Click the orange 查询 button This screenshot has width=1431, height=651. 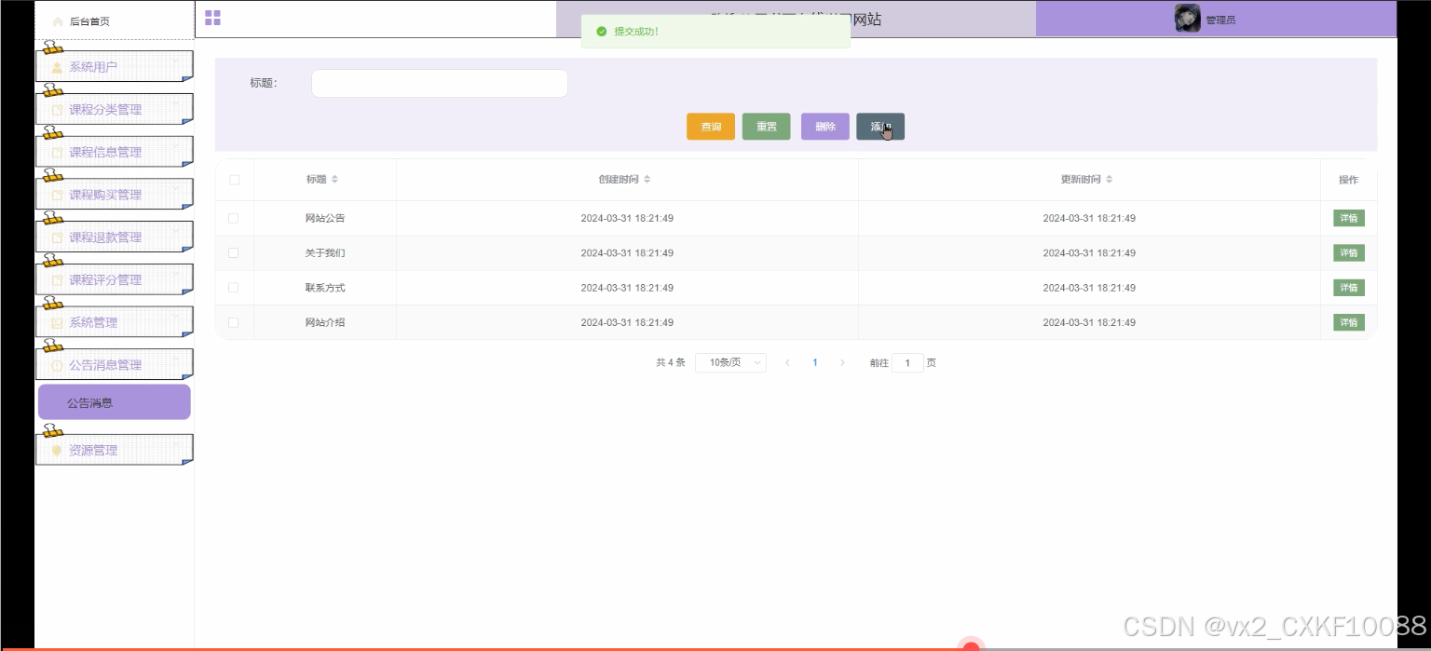711,127
